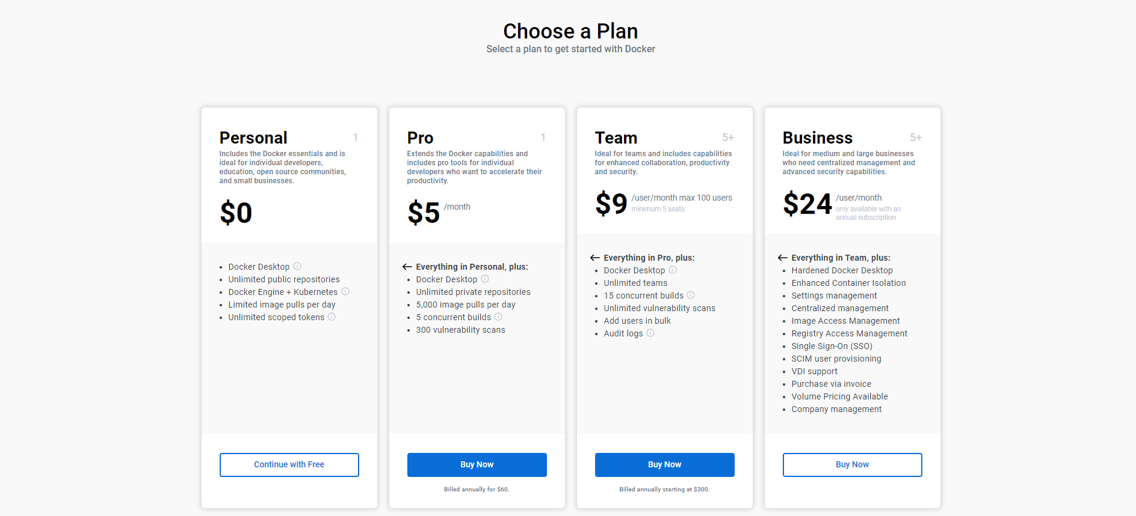Viewport: 1136px width, 516px height.
Task: Click arrow next to Everything in Pro, plus
Action: coord(595,258)
